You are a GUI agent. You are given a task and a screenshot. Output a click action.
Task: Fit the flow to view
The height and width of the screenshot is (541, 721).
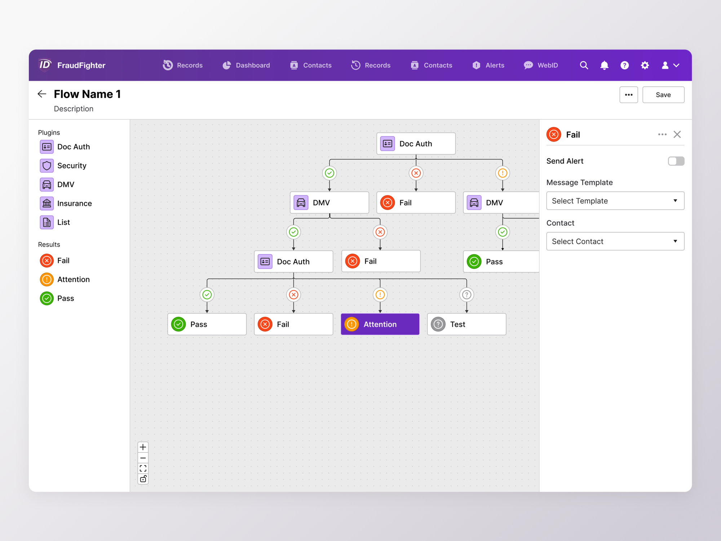143,469
